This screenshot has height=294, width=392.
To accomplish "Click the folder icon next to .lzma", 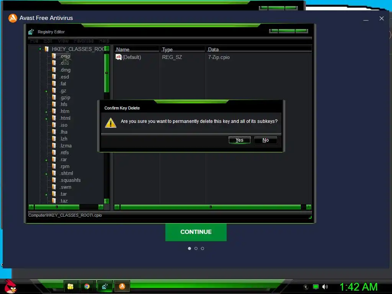I will point(54,145).
